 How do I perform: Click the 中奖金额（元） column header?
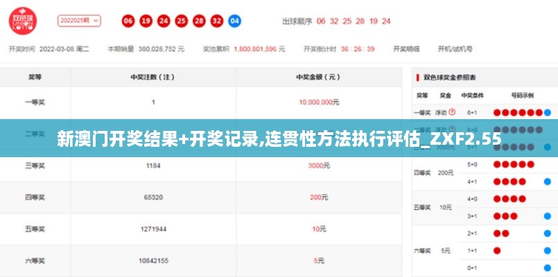[x=318, y=77]
